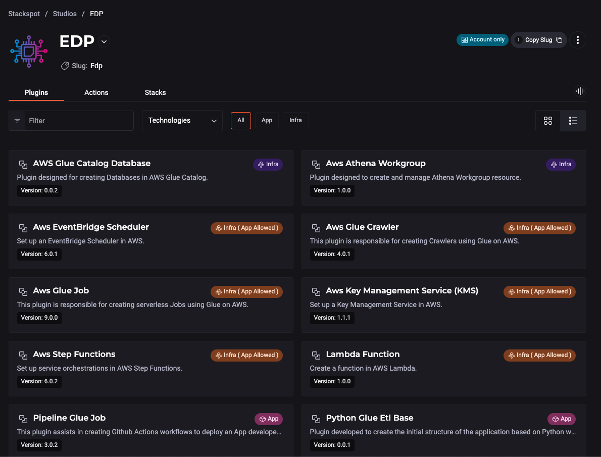The image size is (601, 457).
Task: Click Infra badge on Aws Athena Workgroup
Action: click(561, 165)
